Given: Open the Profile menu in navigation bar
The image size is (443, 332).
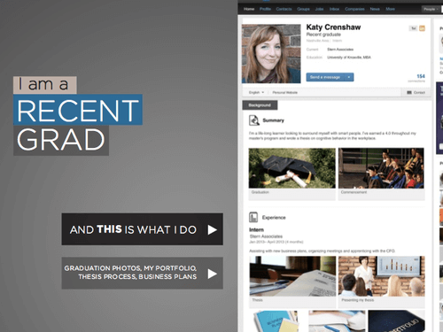Looking at the screenshot, I should pyautogui.click(x=265, y=9).
